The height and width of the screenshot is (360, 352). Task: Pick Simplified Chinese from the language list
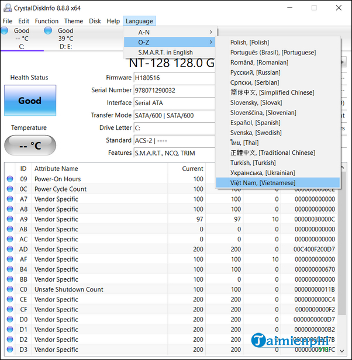click(x=272, y=92)
